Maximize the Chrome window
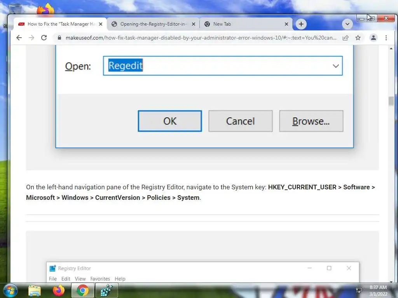398x298 pixels. click(372, 18)
